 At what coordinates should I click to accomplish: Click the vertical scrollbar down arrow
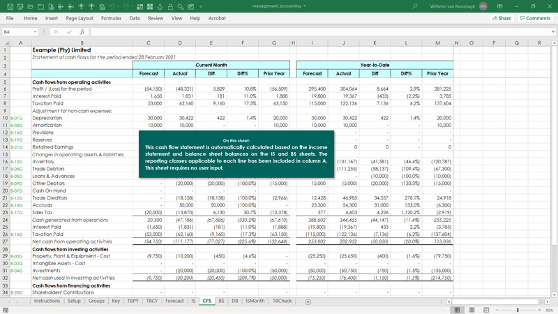click(554, 294)
